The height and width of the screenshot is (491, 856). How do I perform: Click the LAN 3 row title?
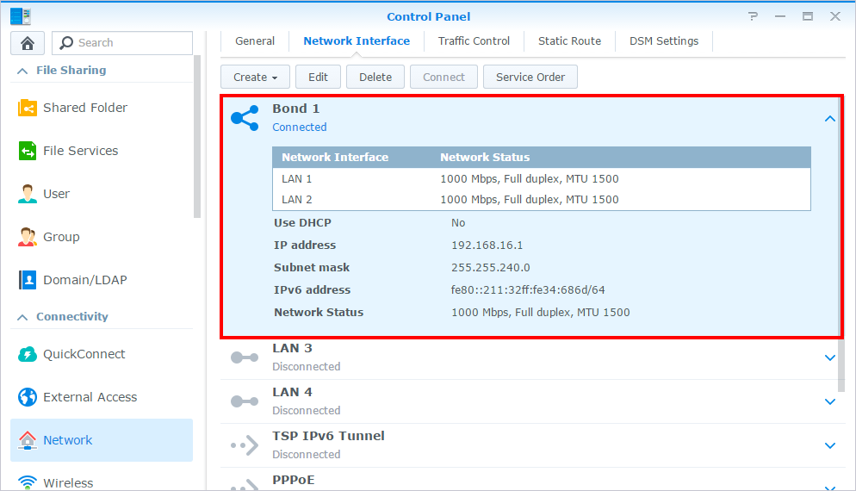292,349
